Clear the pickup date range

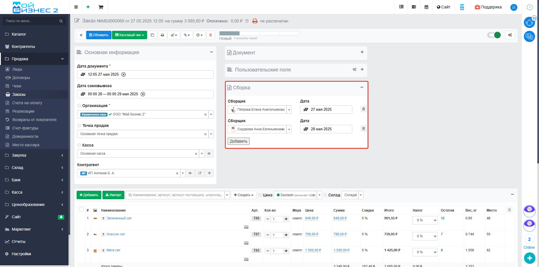pyautogui.click(x=143, y=94)
